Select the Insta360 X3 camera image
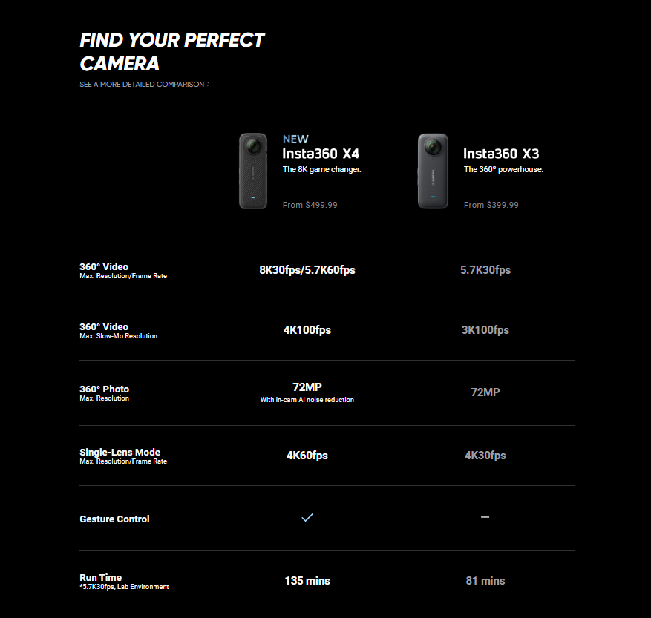 tap(433, 171)
